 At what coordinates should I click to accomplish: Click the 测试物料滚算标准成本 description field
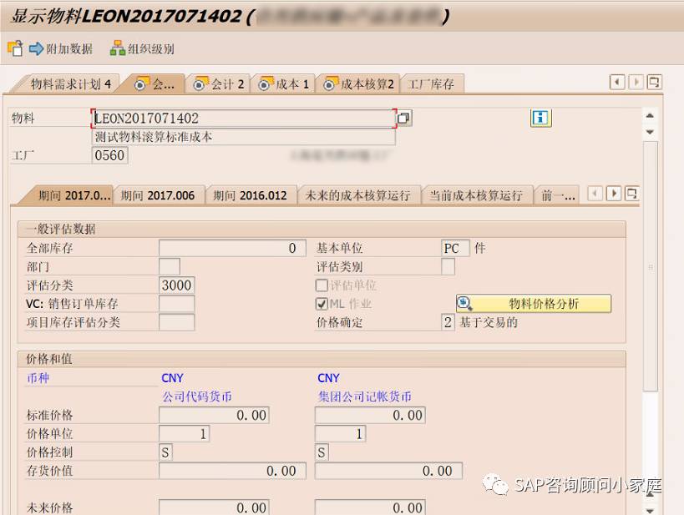(x=244, y=137)
